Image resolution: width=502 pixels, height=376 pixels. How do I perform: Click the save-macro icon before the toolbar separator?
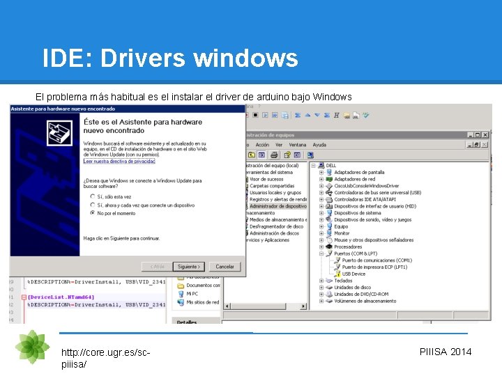(x=284, y=116)
